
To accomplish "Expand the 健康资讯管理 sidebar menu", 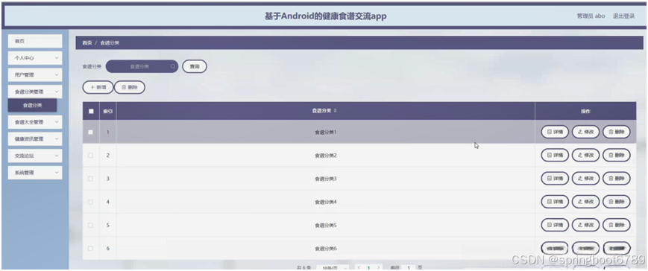I will (35, 139).
